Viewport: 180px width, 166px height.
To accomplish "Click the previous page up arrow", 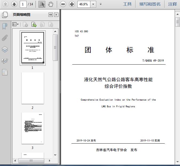I will pos(5,4).
